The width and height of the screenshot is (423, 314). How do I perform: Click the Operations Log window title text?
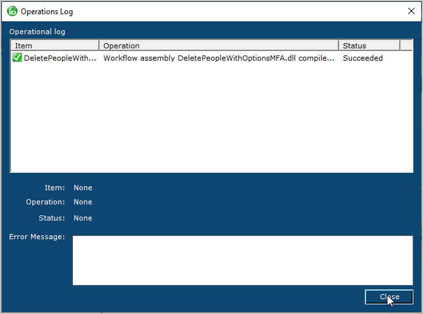click(x=47, y=11)
